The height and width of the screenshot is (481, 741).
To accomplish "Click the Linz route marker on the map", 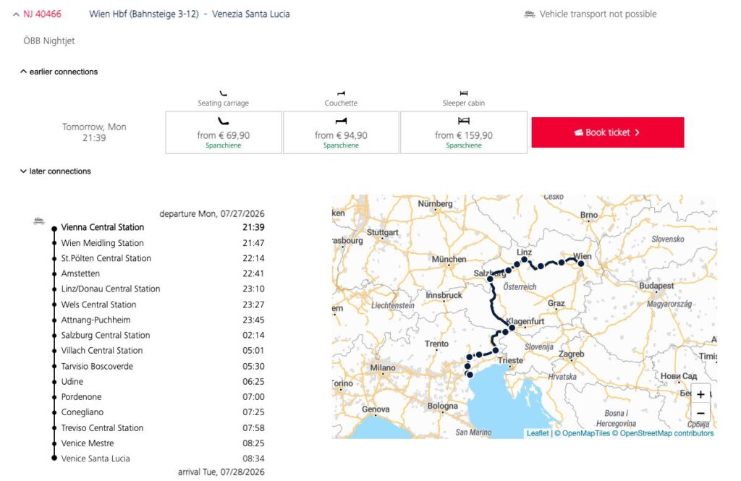I will (525, 260).
